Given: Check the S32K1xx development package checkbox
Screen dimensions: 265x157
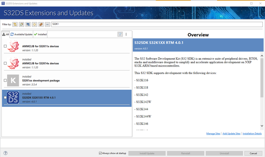Looking at the screenshot, I should tap(5, 80).
